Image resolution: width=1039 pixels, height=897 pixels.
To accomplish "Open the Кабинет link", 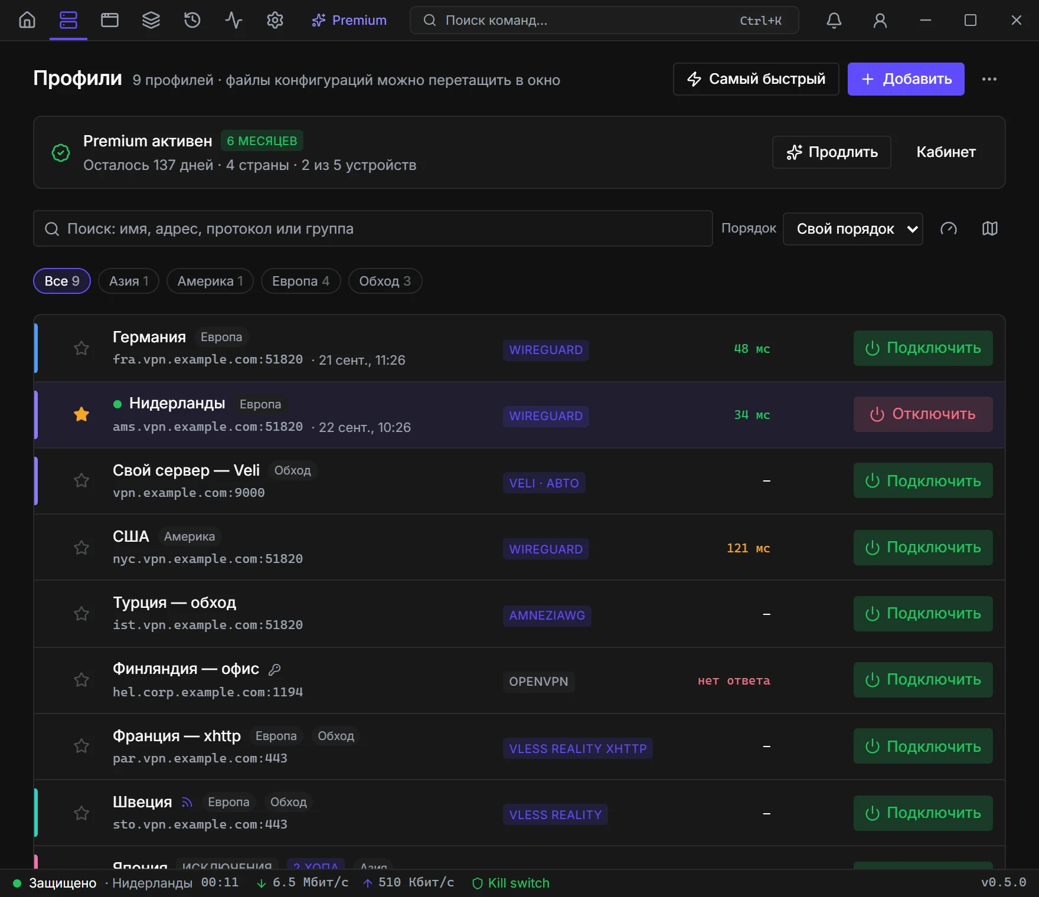I will (x=946, y=152).
